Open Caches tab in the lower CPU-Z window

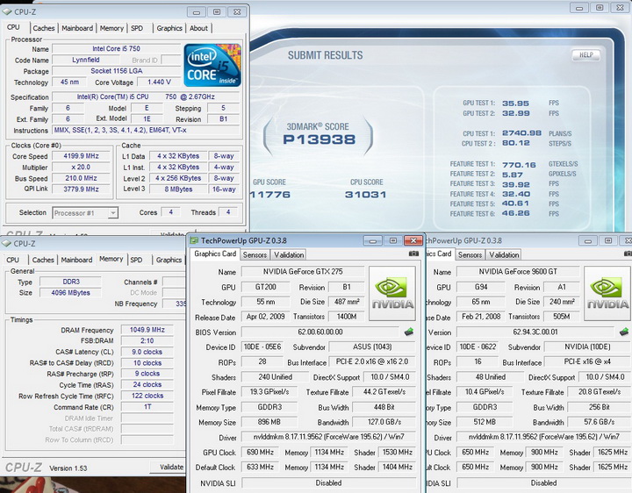43,260
